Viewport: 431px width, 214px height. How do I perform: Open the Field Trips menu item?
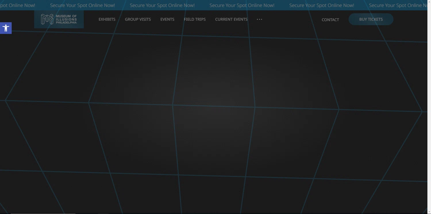pos(195,19)
